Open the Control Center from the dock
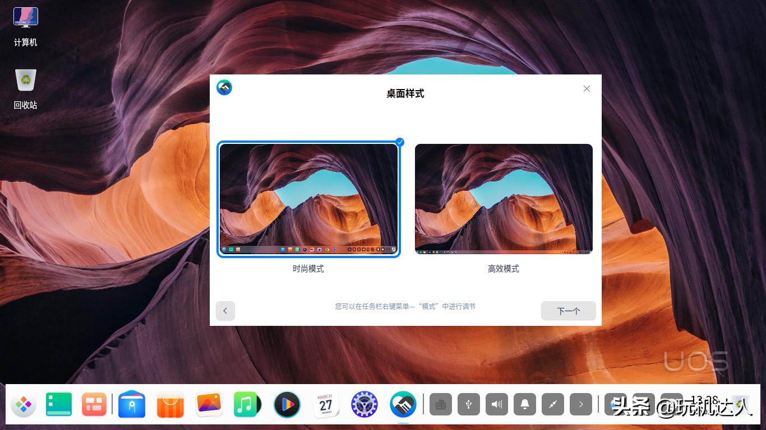Image resolution: width=766 pixels, height=430 pixels. [364, 404]
